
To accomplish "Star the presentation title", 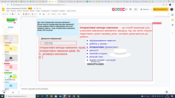I will coord(35,8).
